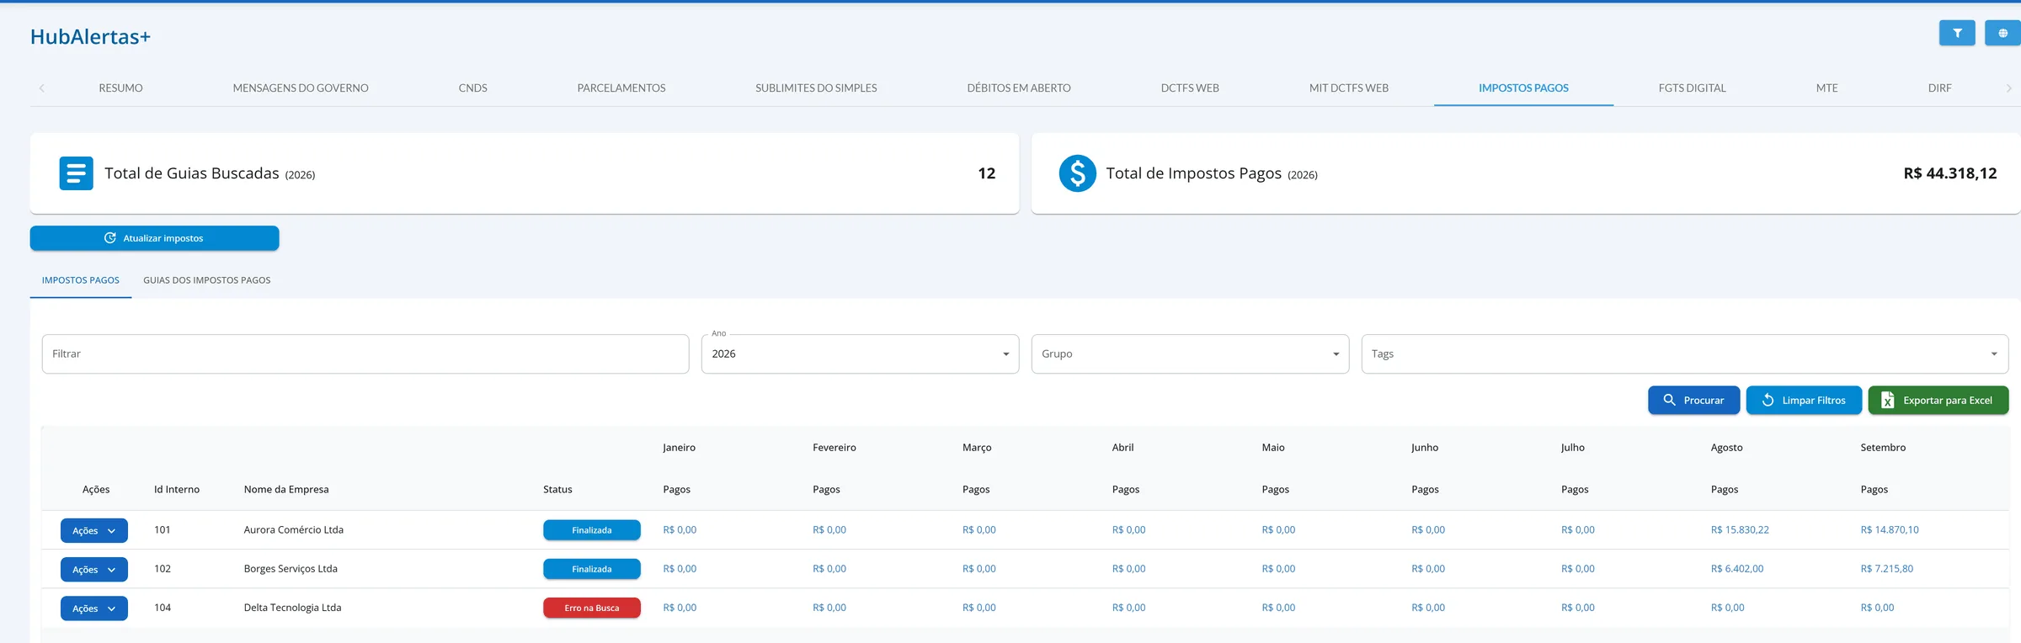Screen dimensions: 2021x643
Task: Expand Ações menu for Delta Tecnologia Ltda
Action: click(x=94, y=608)
